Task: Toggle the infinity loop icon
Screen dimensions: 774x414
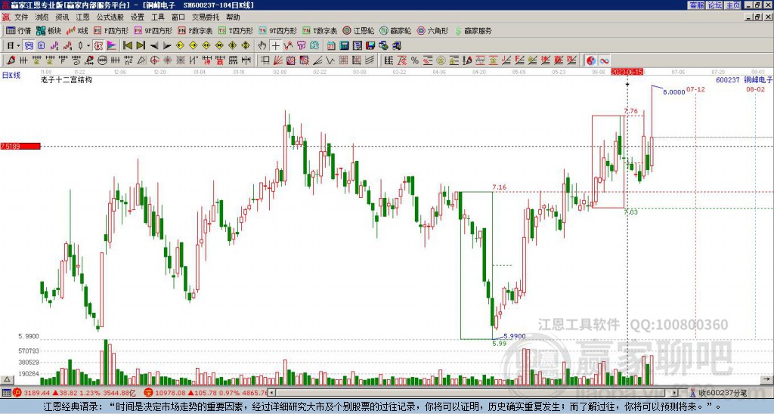Action: tap(604, 60)
